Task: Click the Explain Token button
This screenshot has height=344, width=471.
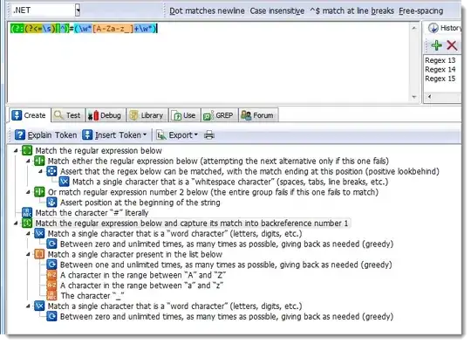Action: (x=46, y=135)
